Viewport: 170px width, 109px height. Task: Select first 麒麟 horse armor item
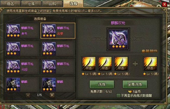click(22, 84)
